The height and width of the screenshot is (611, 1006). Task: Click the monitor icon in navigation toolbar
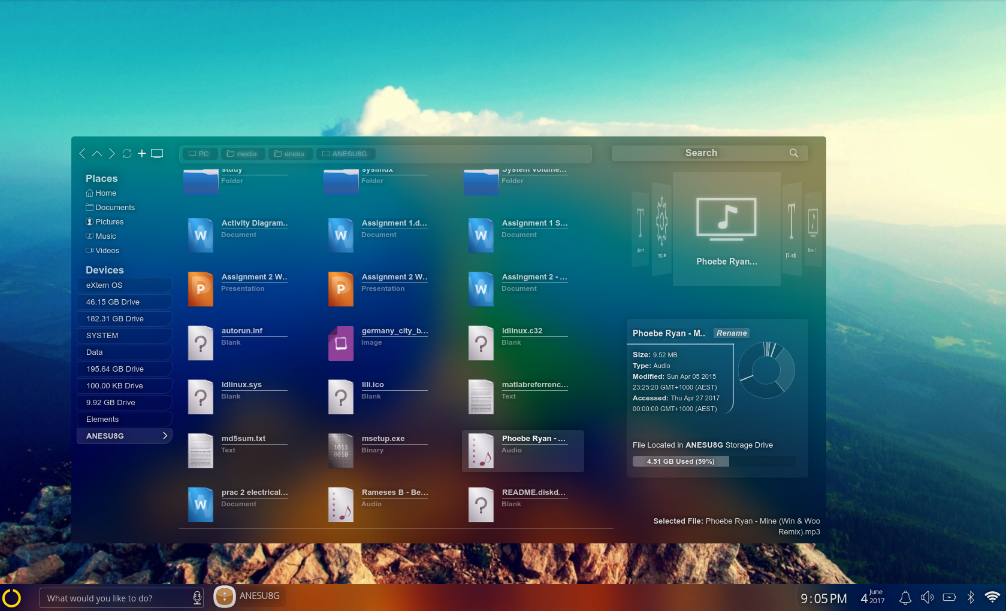pos(157,153)
